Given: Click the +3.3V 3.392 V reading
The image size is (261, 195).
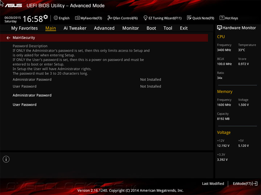Looking at the screenshot, I should tap(222, 160).
